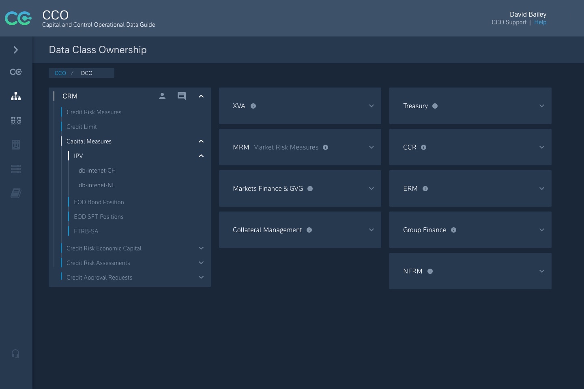
Task: Select EOD Bond Position in tree
Action: coord(99,202)
